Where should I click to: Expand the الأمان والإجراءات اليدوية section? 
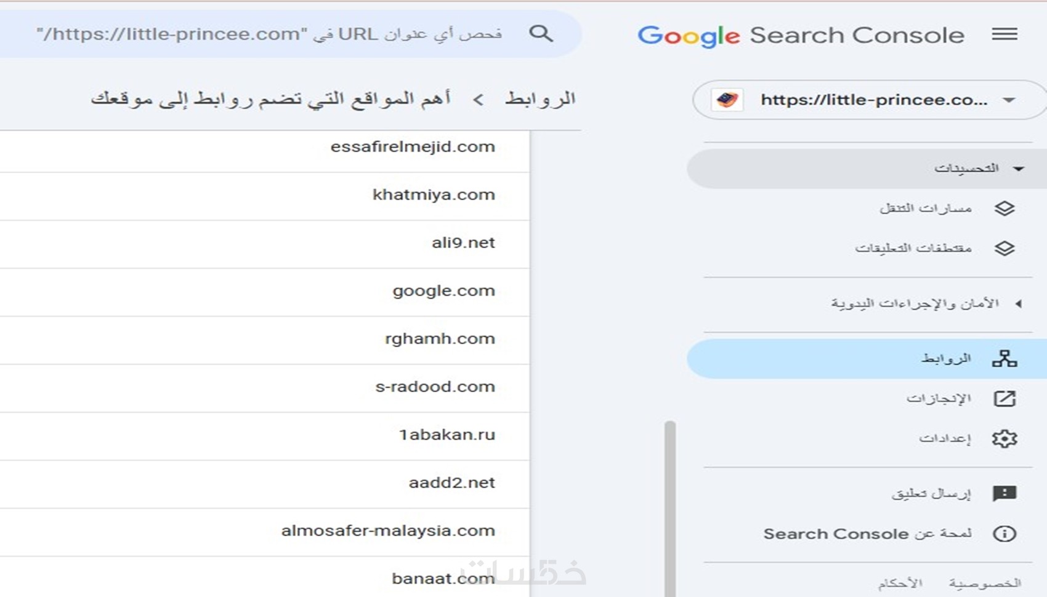[1019, 303]
